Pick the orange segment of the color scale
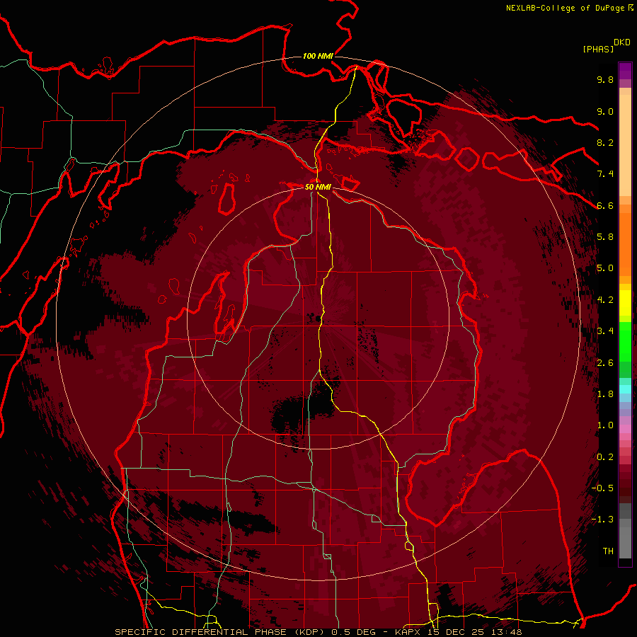The height and width of the screenshot is (637, 637). click(625, 245)
